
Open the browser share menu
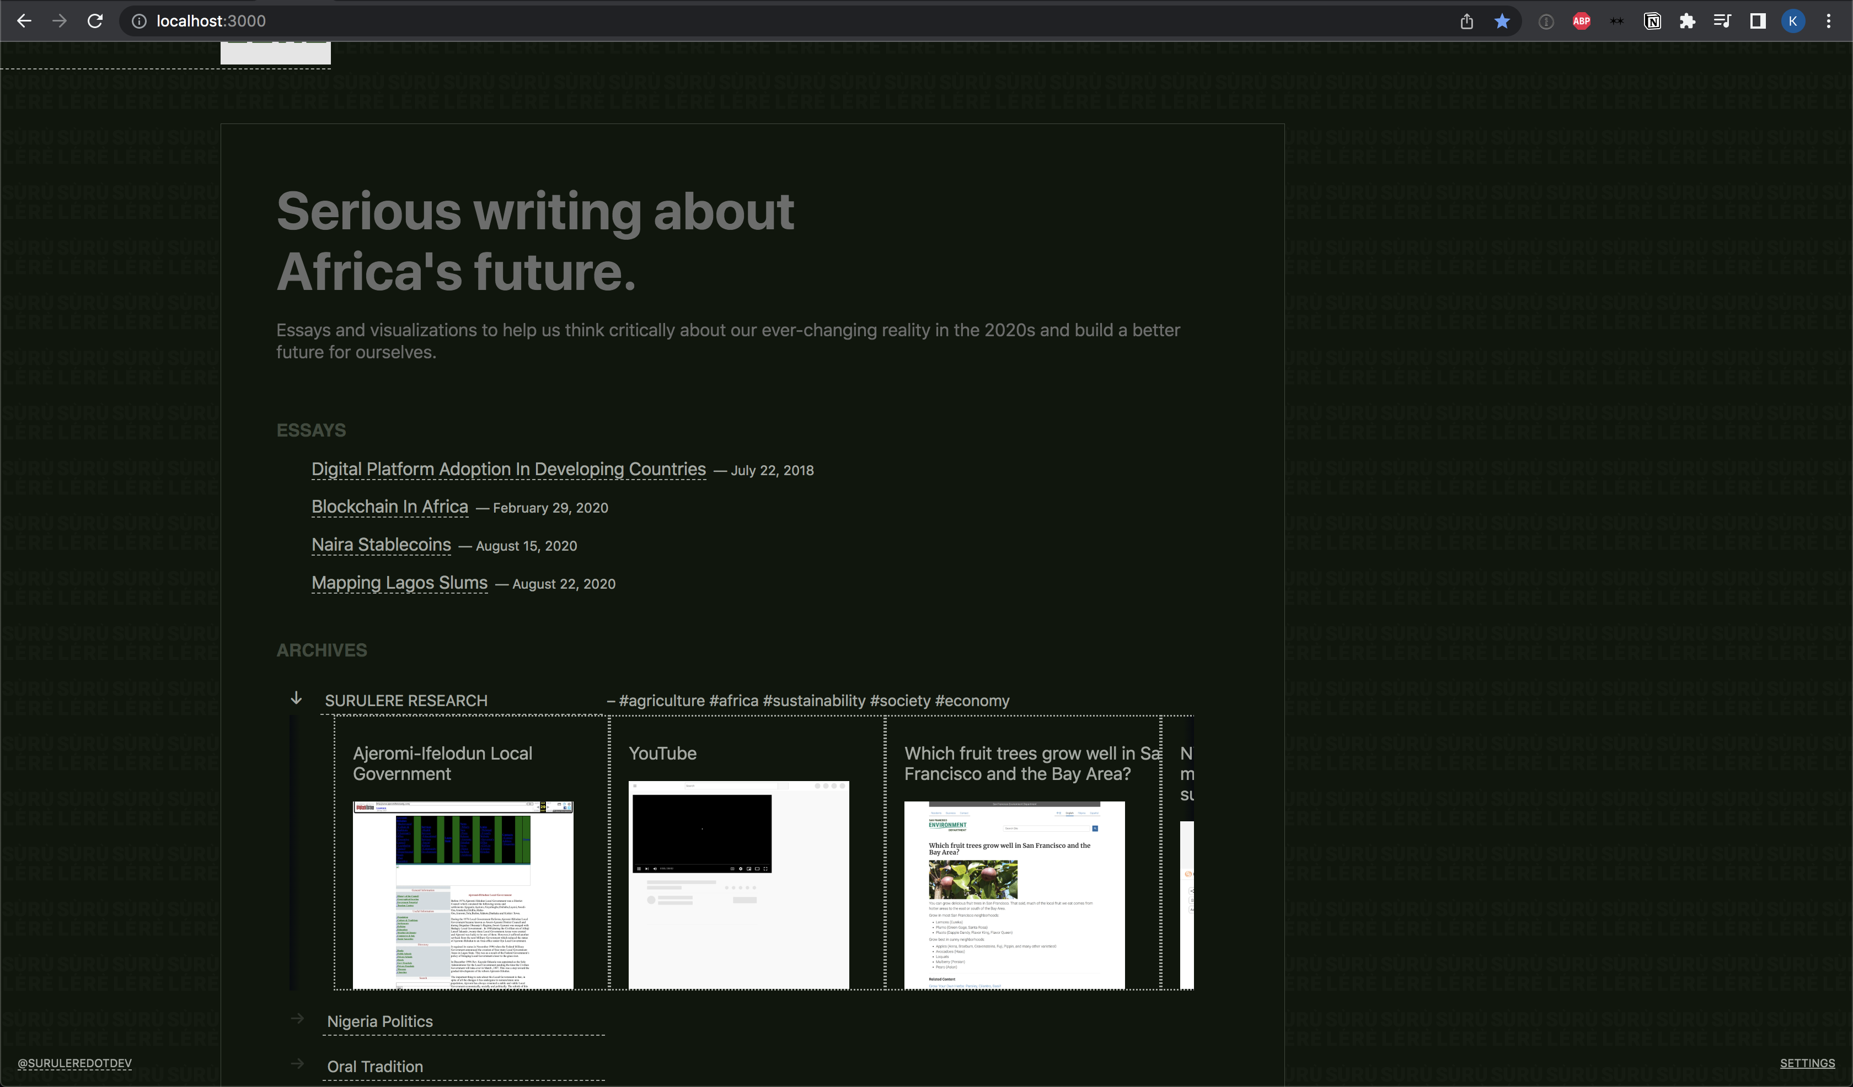point(1466,20)
